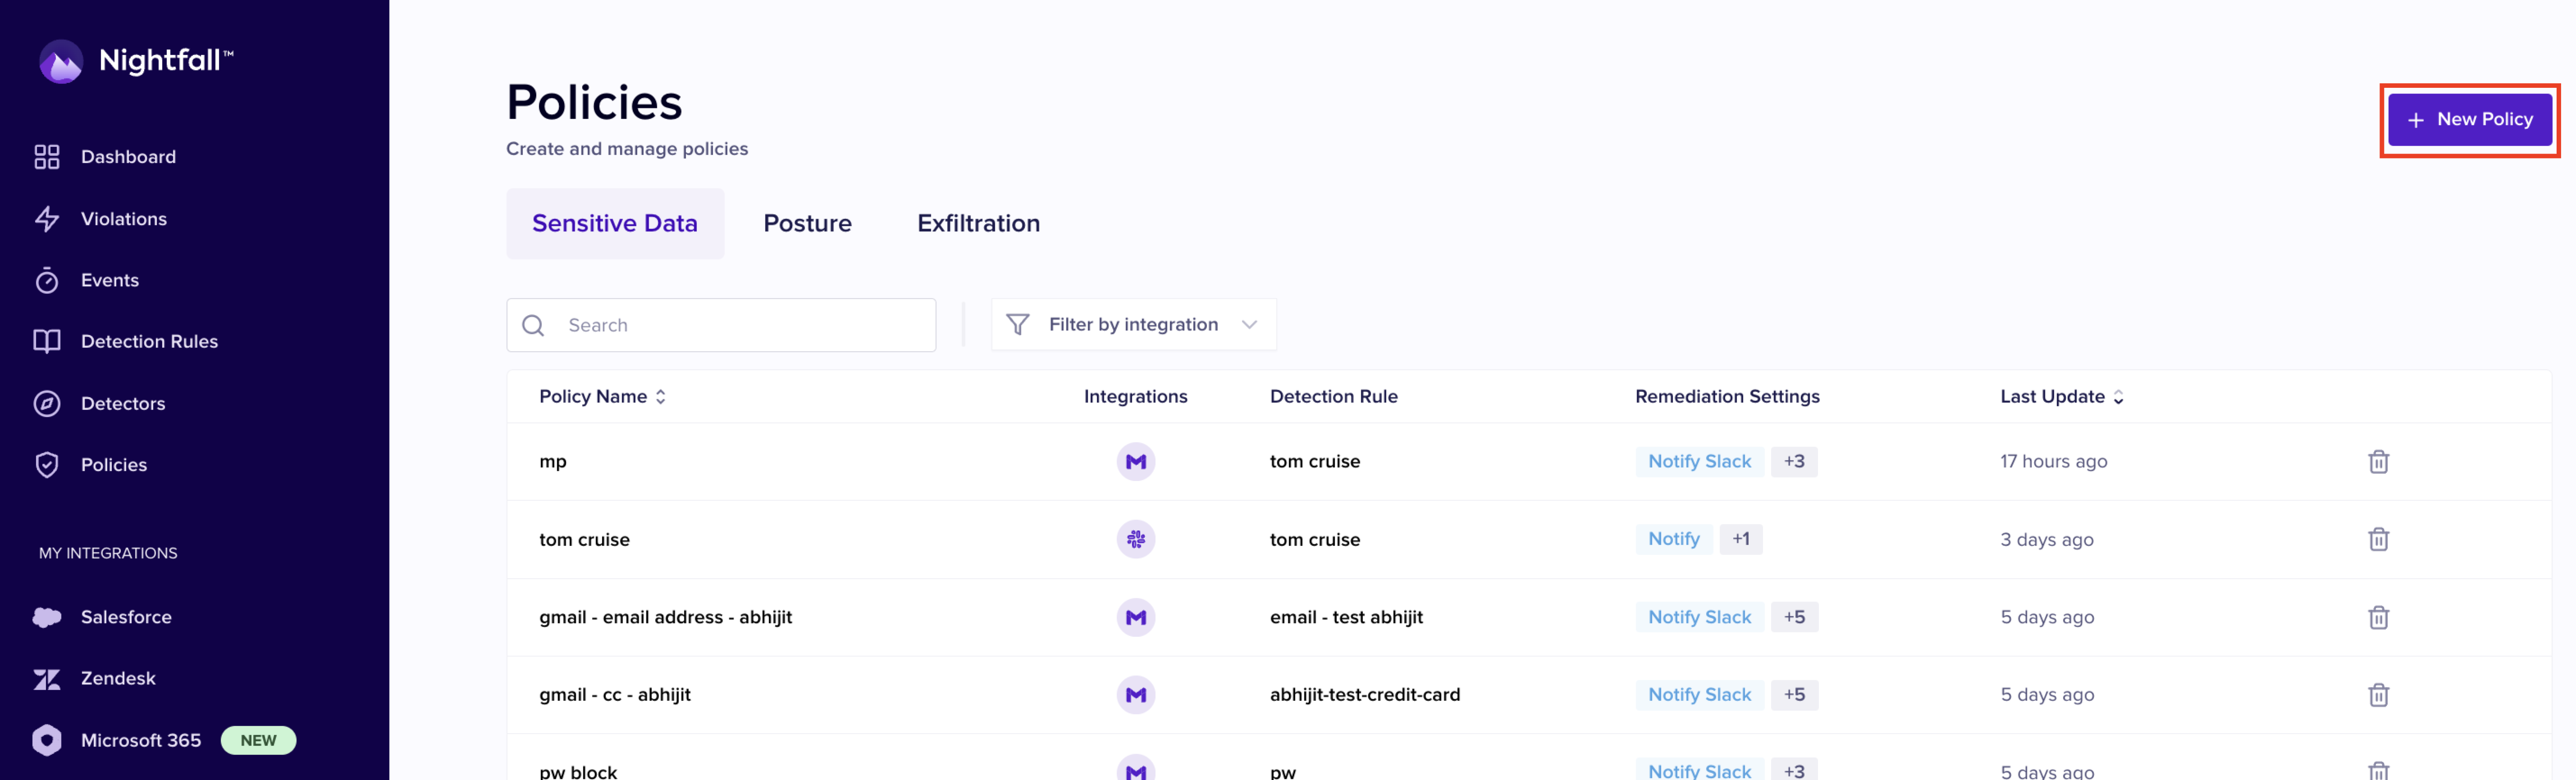2576x780 pixels.
Task: Go to Violations via the lightning icon
Action: click(47, 219)
